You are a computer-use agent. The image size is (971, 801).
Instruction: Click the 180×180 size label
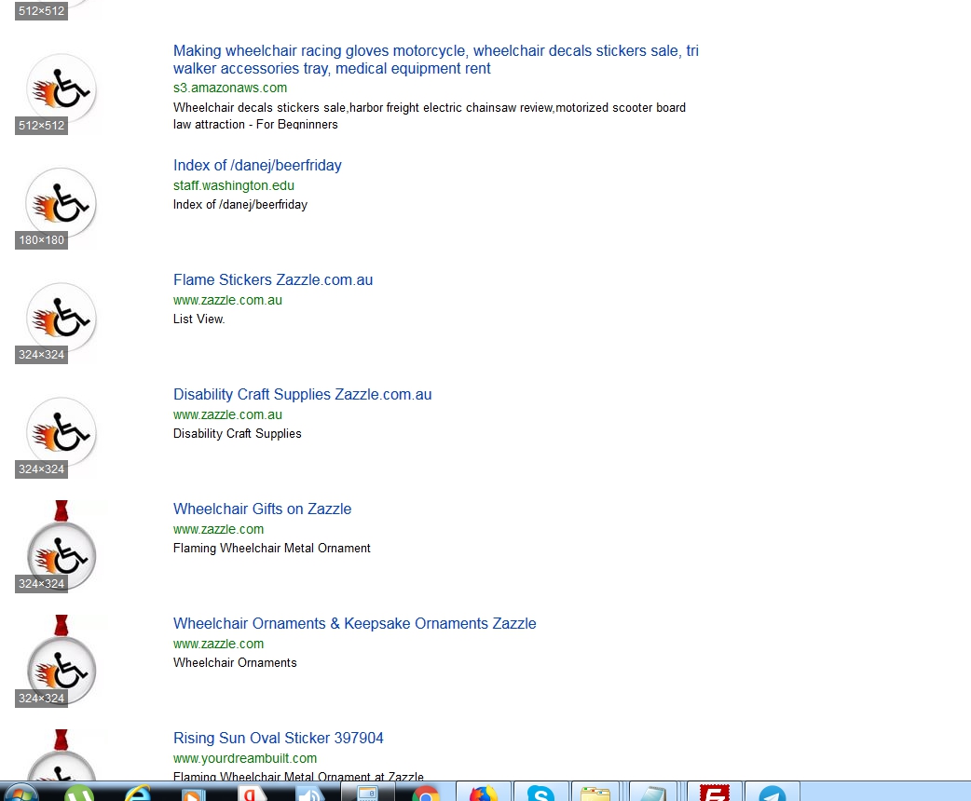pyautogui.click(x=42, y=239)
